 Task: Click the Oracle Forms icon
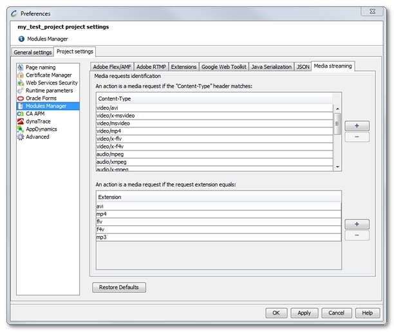click(x=21, y=98)
